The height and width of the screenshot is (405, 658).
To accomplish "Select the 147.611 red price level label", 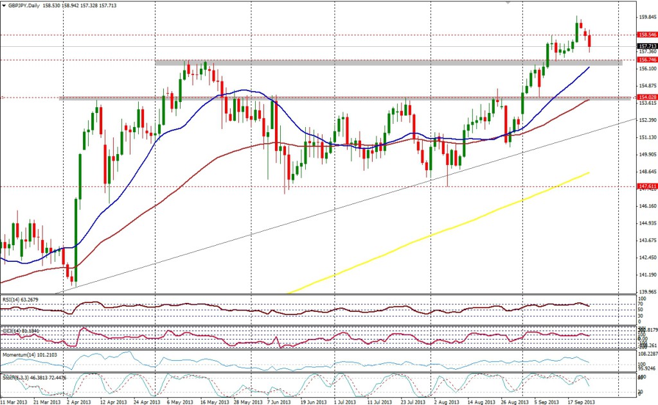I will pyautogui.click(x=646, y=186).
